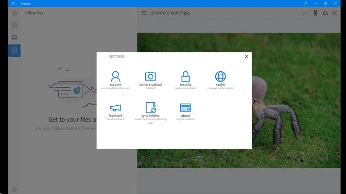
Task: Open the cache globe icon
Action: click(x=221, y=77)
